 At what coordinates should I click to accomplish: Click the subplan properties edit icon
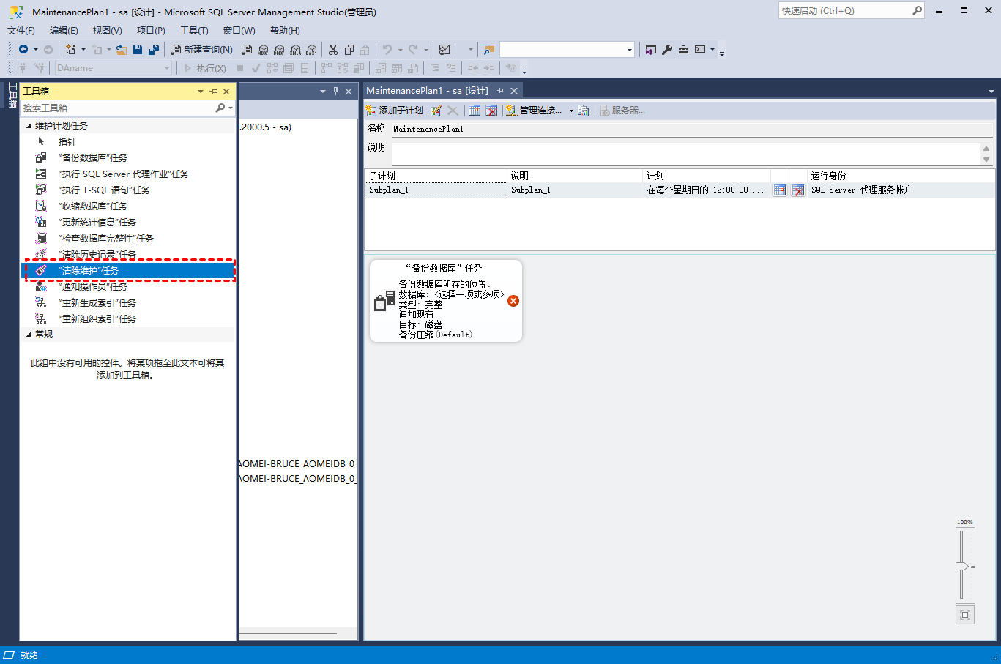[x=436, y=111]
